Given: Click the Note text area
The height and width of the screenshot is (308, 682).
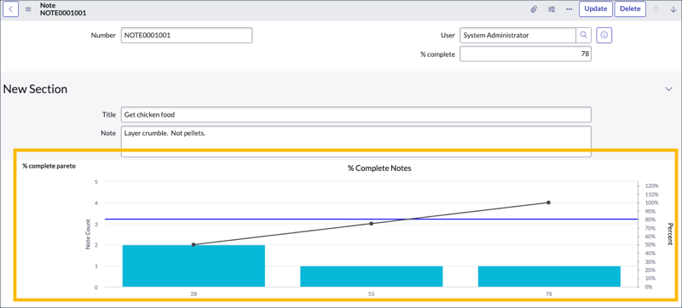Looking at the screenshot, I should 356,141.
